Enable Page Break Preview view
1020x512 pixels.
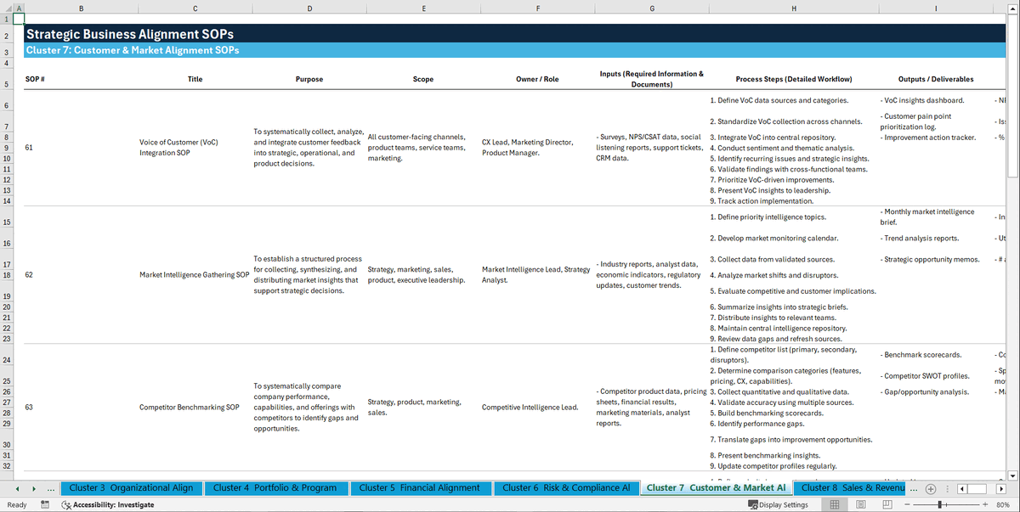tap(886, 504)
